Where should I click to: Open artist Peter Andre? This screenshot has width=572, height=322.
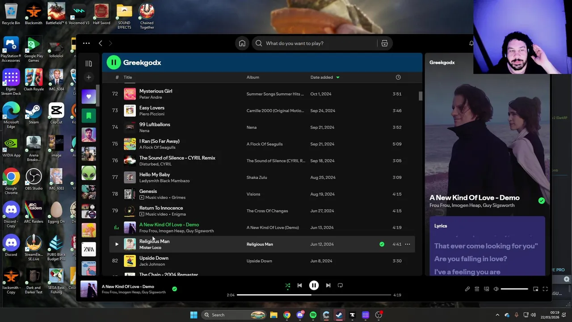point(151,97)
